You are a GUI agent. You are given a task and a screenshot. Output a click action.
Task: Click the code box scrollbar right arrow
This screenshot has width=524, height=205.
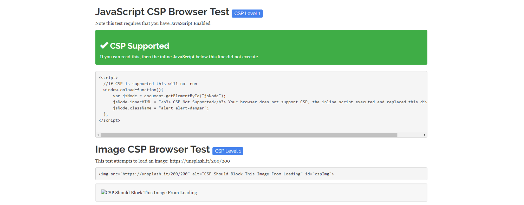click(x=424, y=135)
